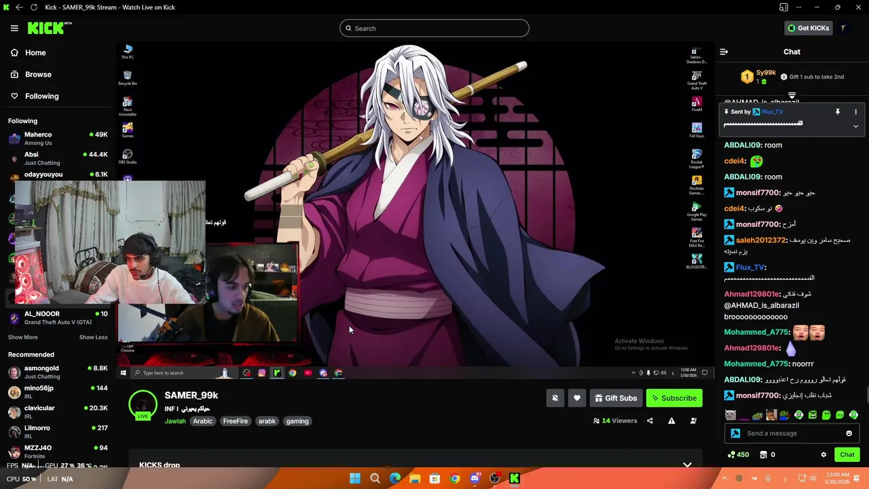Click the FreeFire tag
The image size is (869, 489).
(x=236, y=421)
